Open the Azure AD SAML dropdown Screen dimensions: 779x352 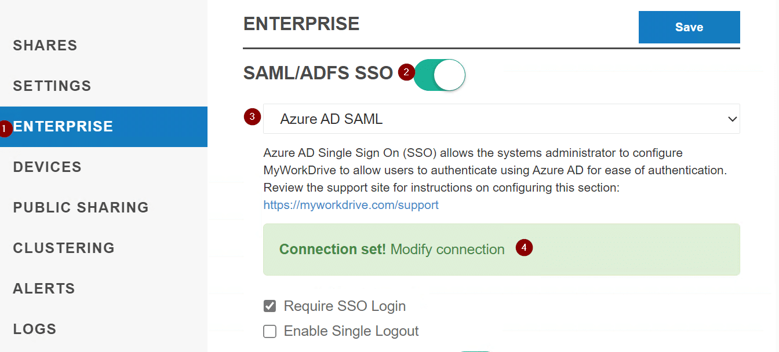(501, 119)
